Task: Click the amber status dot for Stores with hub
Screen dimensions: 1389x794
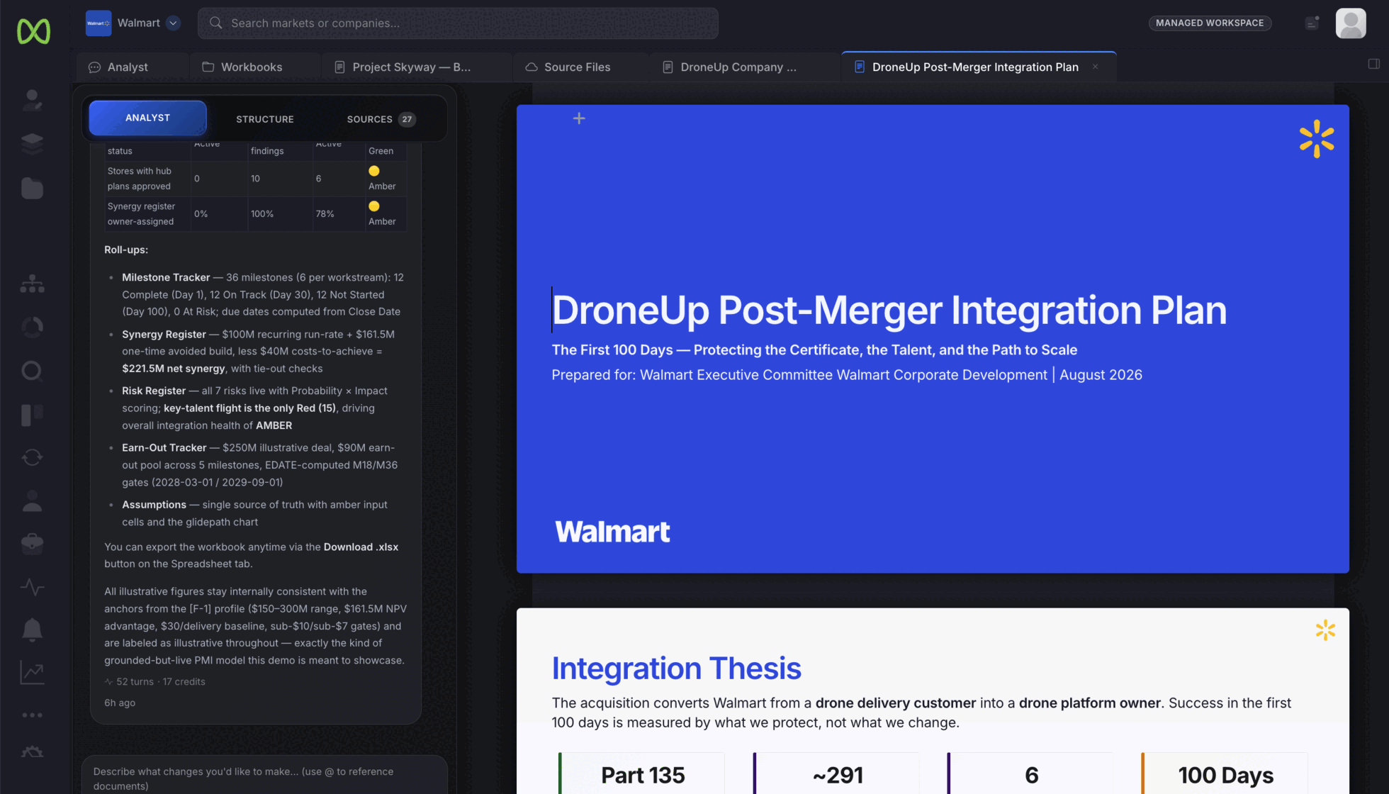Action: [374, 171]
